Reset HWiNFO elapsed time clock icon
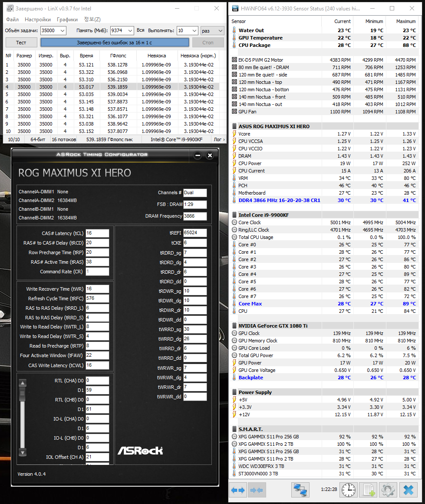This screenshot has width=425, height=504. pyautogui.click(x=349, y=490)
